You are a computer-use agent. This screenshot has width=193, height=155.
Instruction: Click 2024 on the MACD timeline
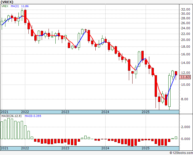pyautogui.click(x=105, y=148)
